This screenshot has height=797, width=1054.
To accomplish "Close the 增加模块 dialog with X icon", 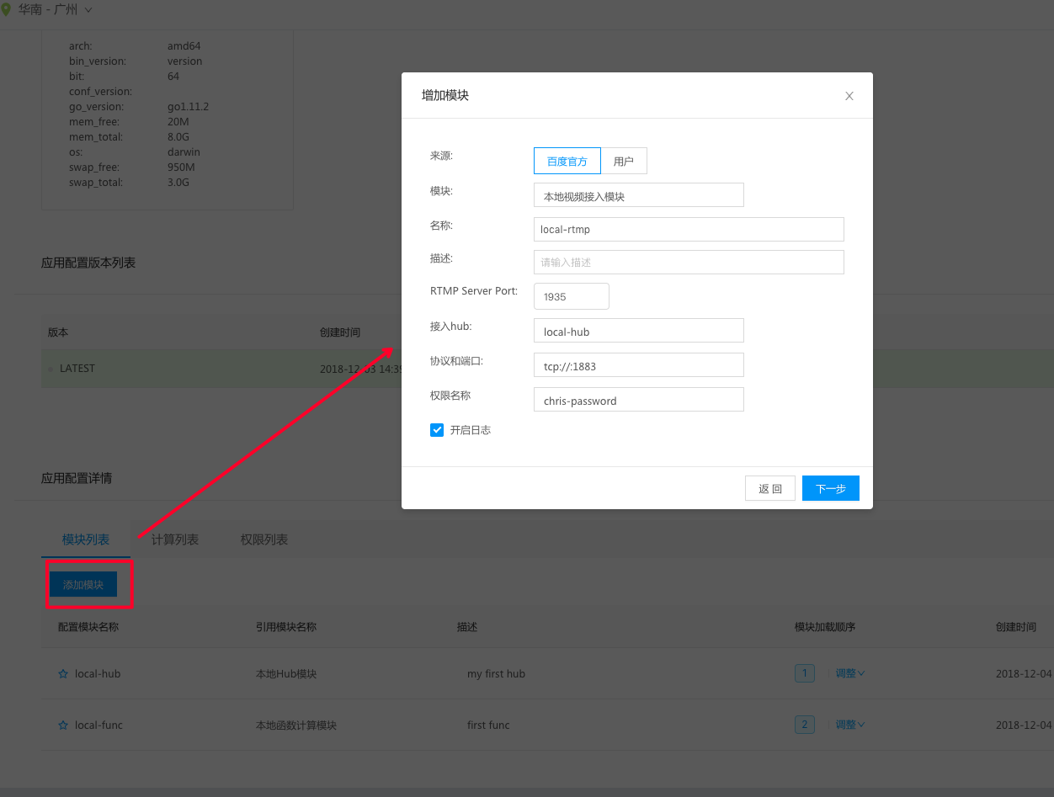I will pyautogui.click(x=849, y=96).
